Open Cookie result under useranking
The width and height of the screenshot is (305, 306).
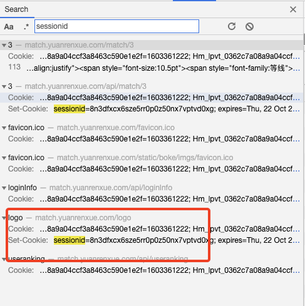(152, 270)
